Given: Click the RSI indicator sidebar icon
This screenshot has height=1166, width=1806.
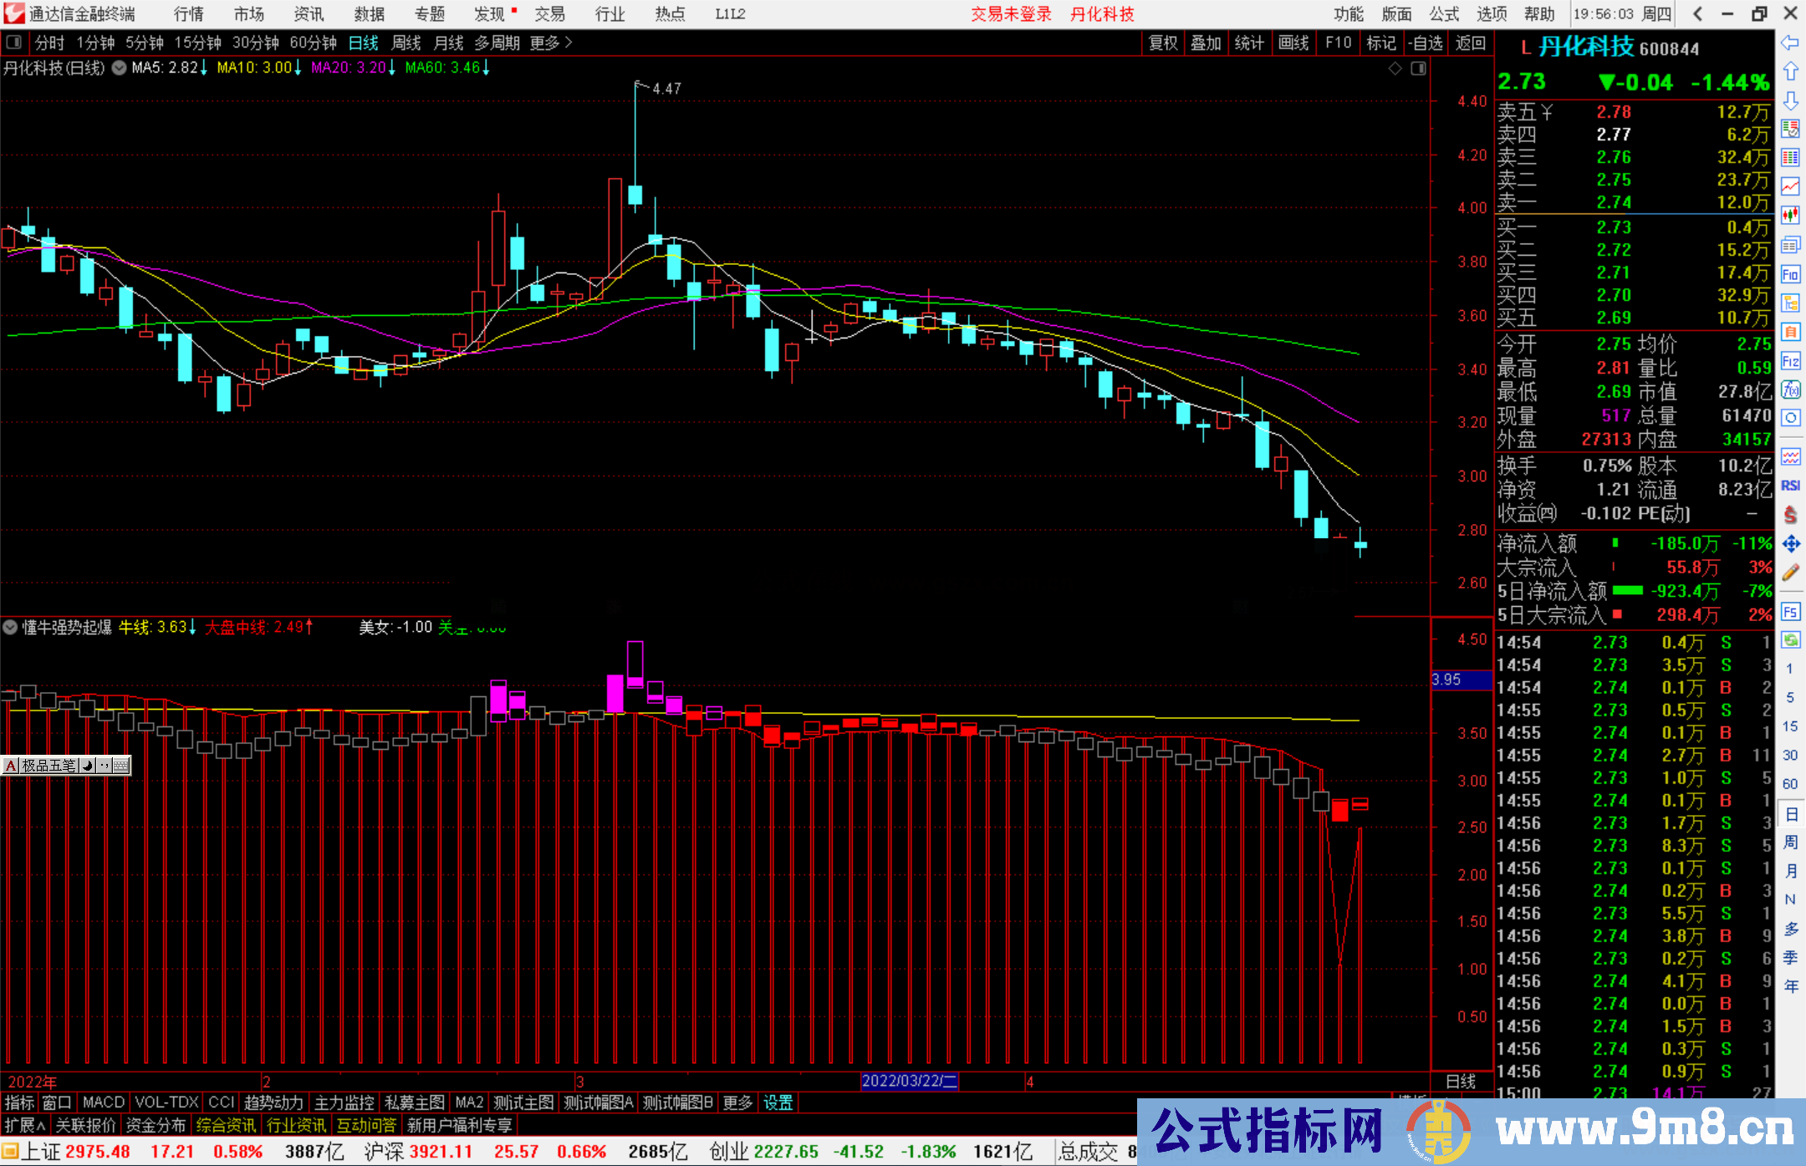Looking at the screenshot, I should point(1790,486).
